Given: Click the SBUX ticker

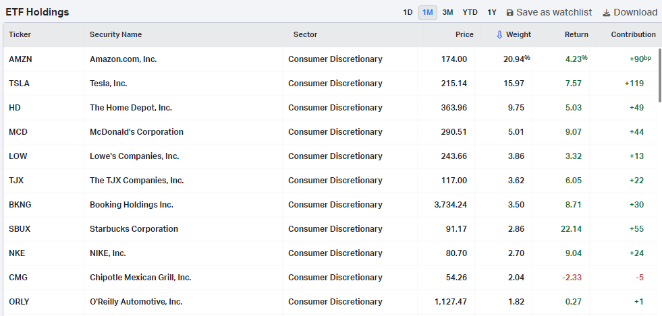Looking at the screenshot, I should point(20,229).
